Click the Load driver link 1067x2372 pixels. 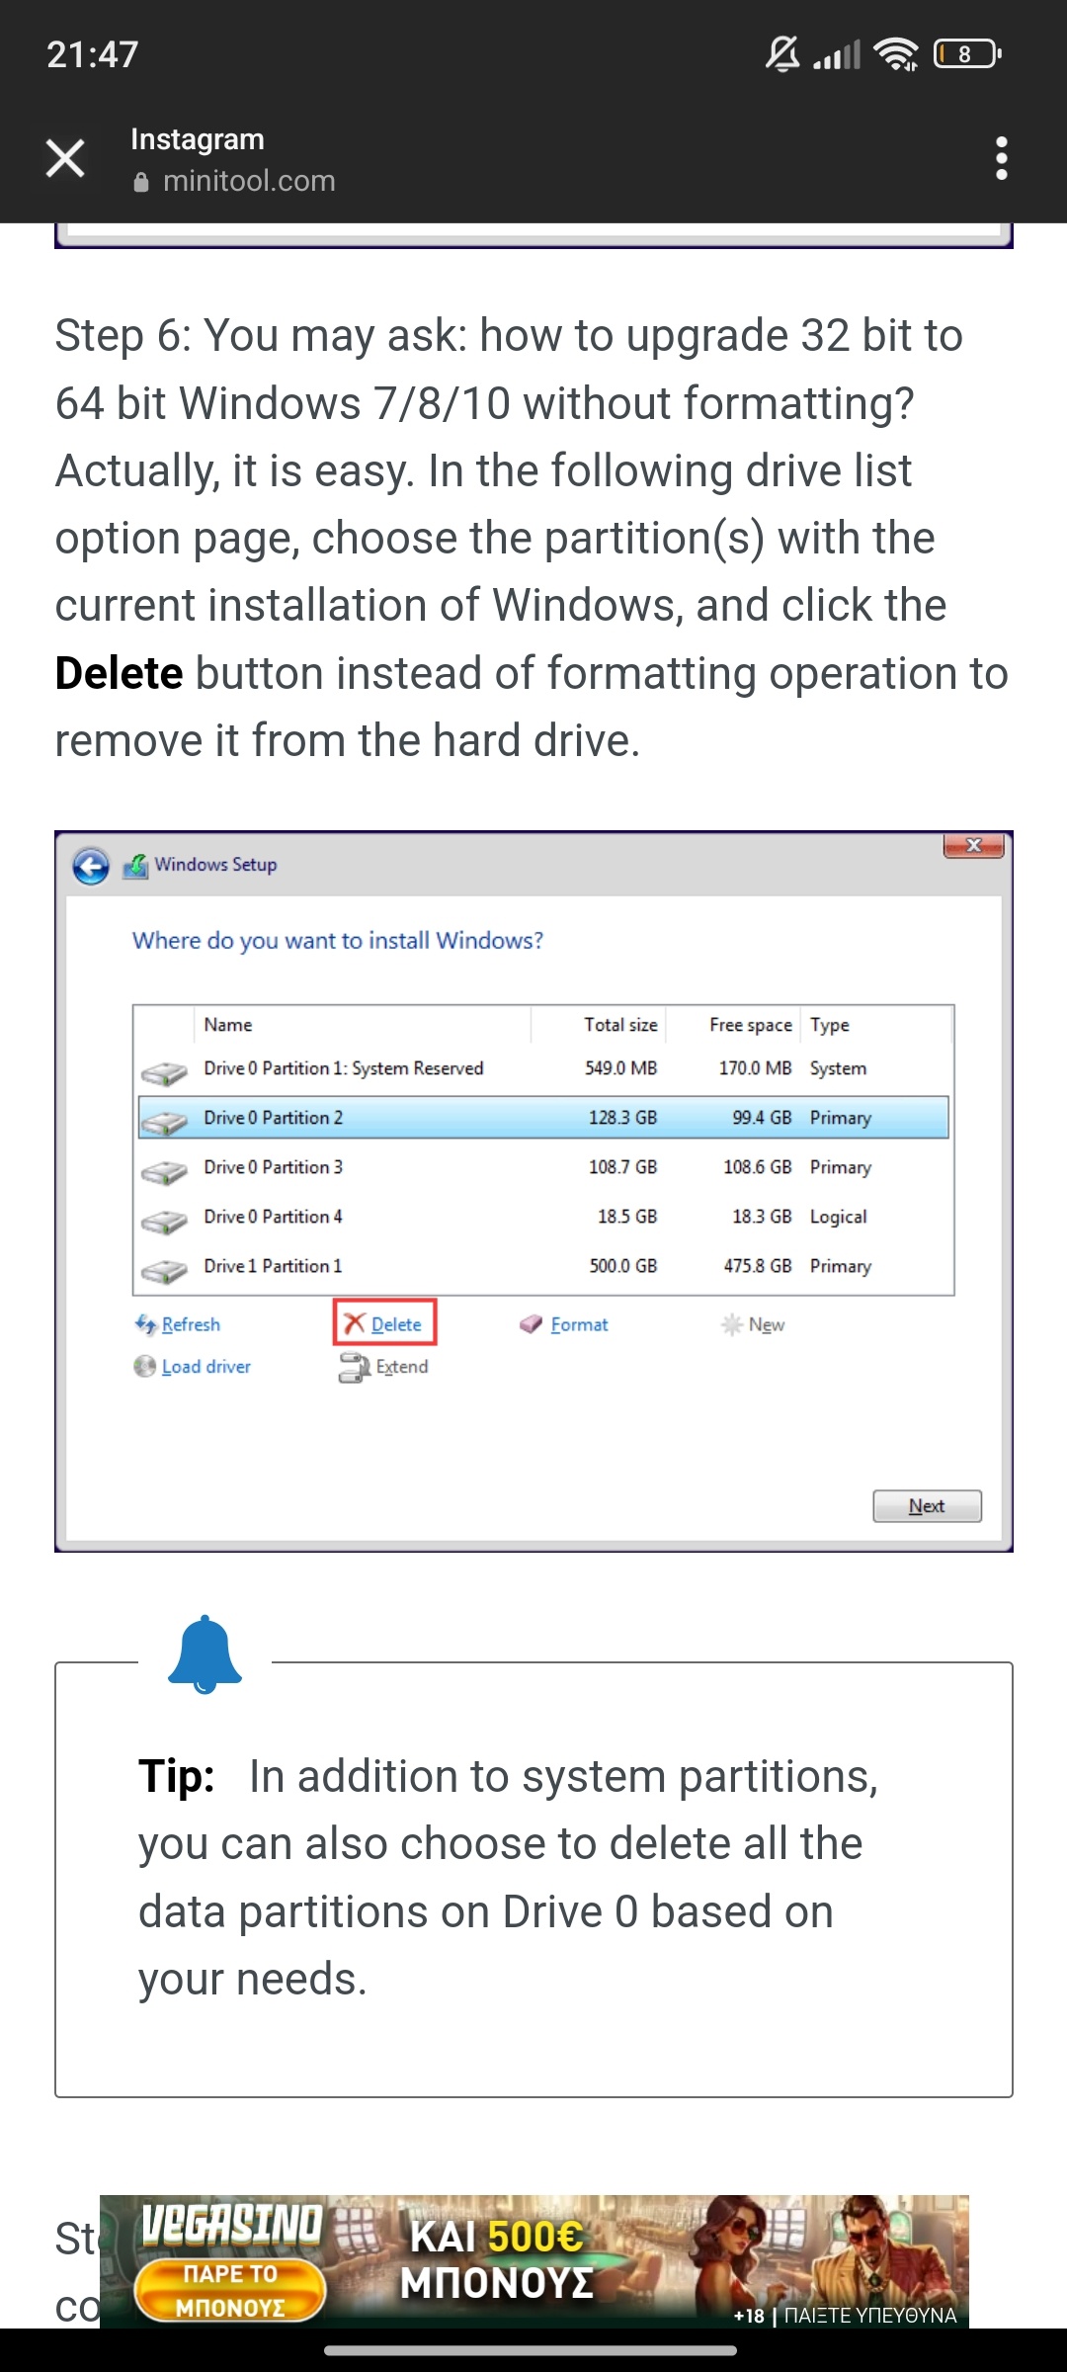coord(206,1366)
